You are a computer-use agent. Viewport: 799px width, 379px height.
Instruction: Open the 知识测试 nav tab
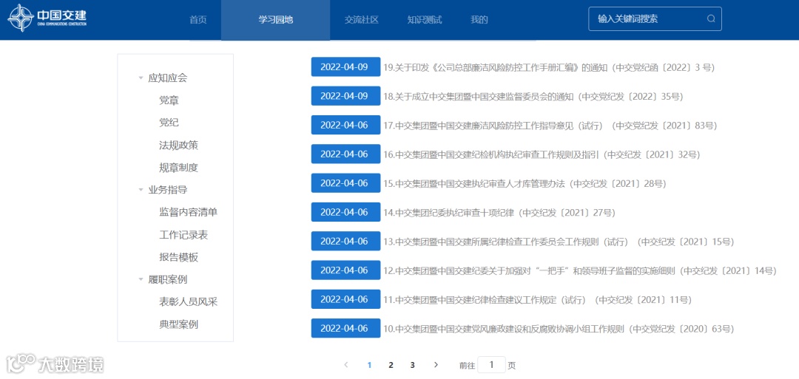(x=425, y=20)
